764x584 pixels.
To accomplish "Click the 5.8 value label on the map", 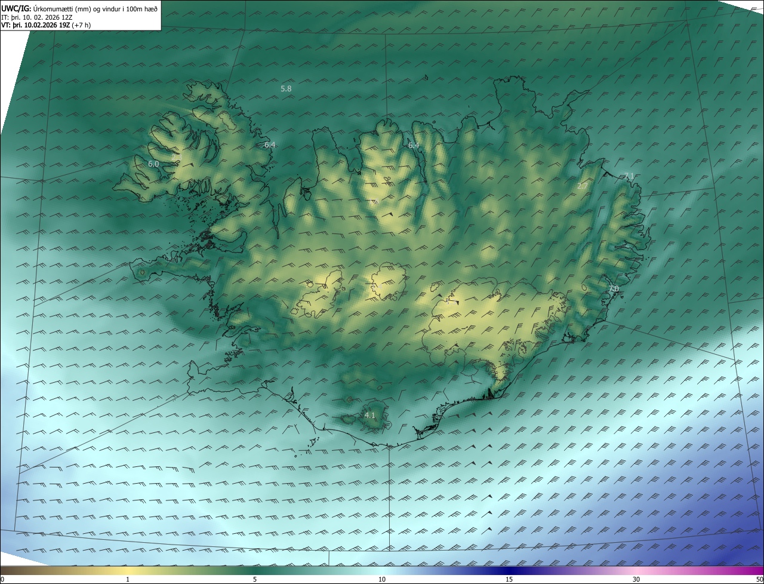I will (x=286, y=88).
